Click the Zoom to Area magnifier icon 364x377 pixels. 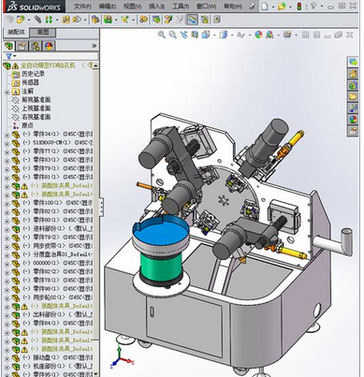172,35
